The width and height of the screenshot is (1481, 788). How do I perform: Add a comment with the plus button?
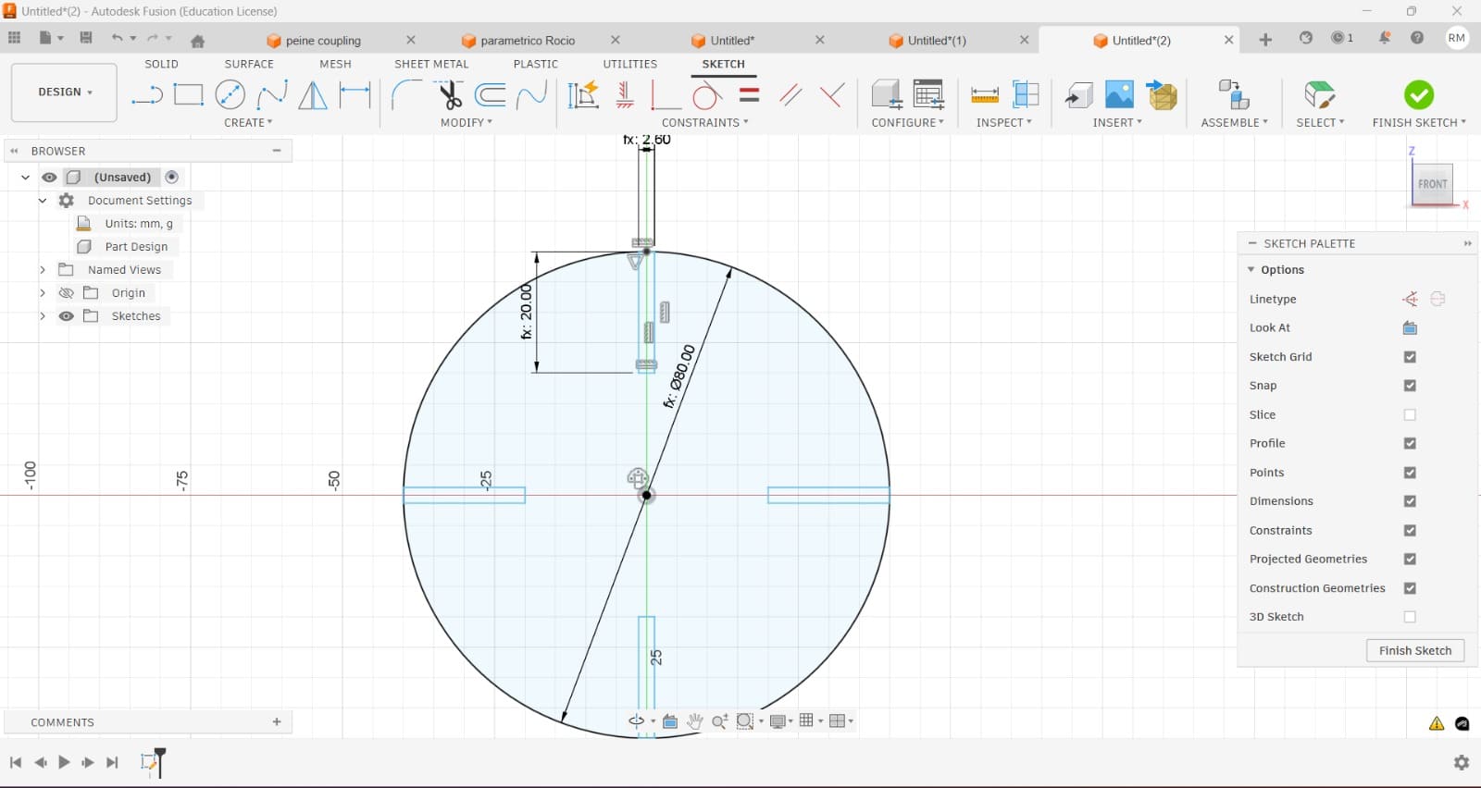pyautogui.click(x=277, y=722)
